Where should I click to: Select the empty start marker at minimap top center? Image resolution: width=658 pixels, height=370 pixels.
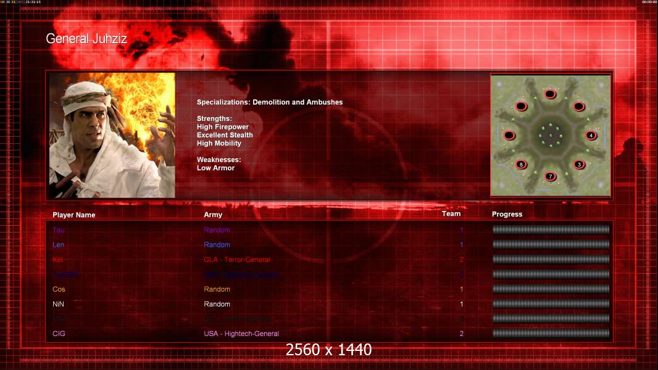pyautogui.click(x=550, y=94)
